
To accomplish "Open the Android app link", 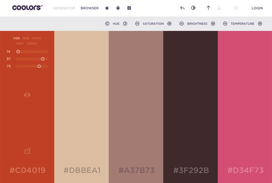I will click(118, 8).
